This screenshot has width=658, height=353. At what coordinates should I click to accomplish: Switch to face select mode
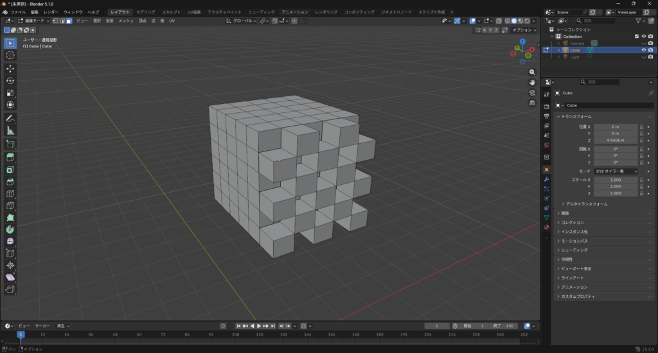tap(68, 21)
